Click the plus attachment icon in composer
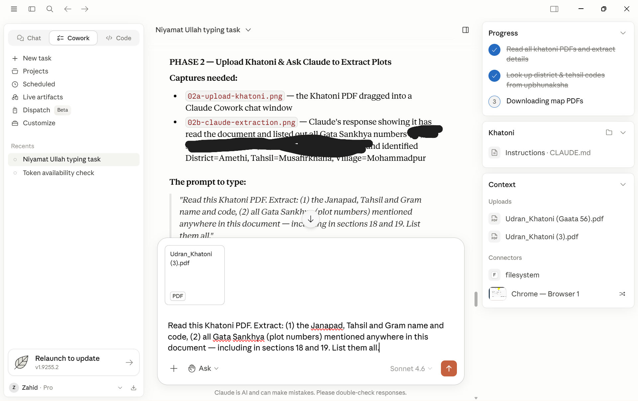This screenshot has height=401, width=638. [174, 368]
